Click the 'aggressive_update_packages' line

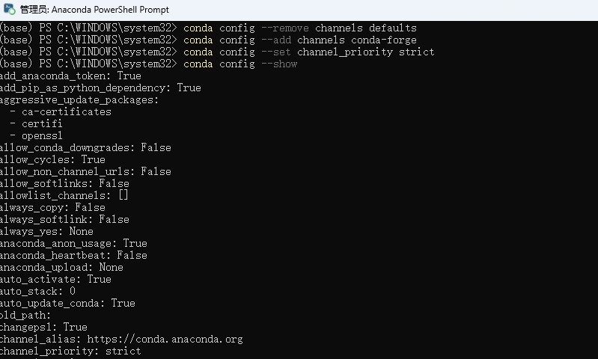(79, 100)
